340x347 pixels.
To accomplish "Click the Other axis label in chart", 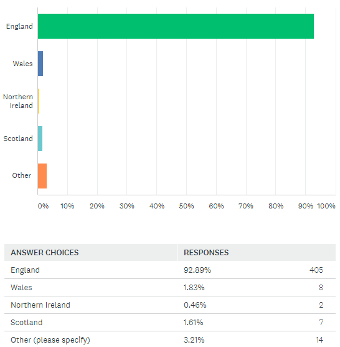I will click(21, 175).
